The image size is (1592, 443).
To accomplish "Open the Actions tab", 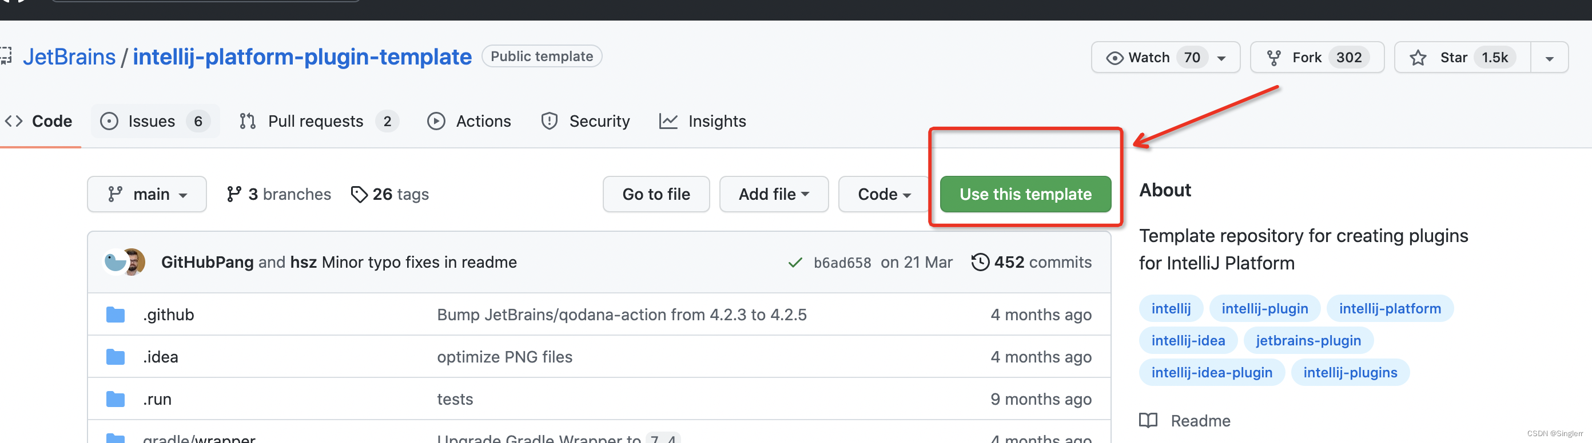I will point(469,121).
